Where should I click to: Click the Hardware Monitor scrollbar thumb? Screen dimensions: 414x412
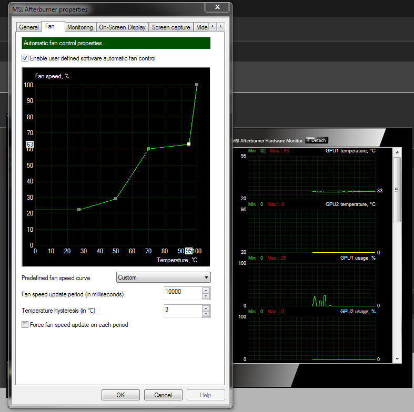tap(397, 190)
